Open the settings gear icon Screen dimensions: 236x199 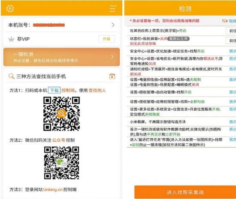coord(10,9)
